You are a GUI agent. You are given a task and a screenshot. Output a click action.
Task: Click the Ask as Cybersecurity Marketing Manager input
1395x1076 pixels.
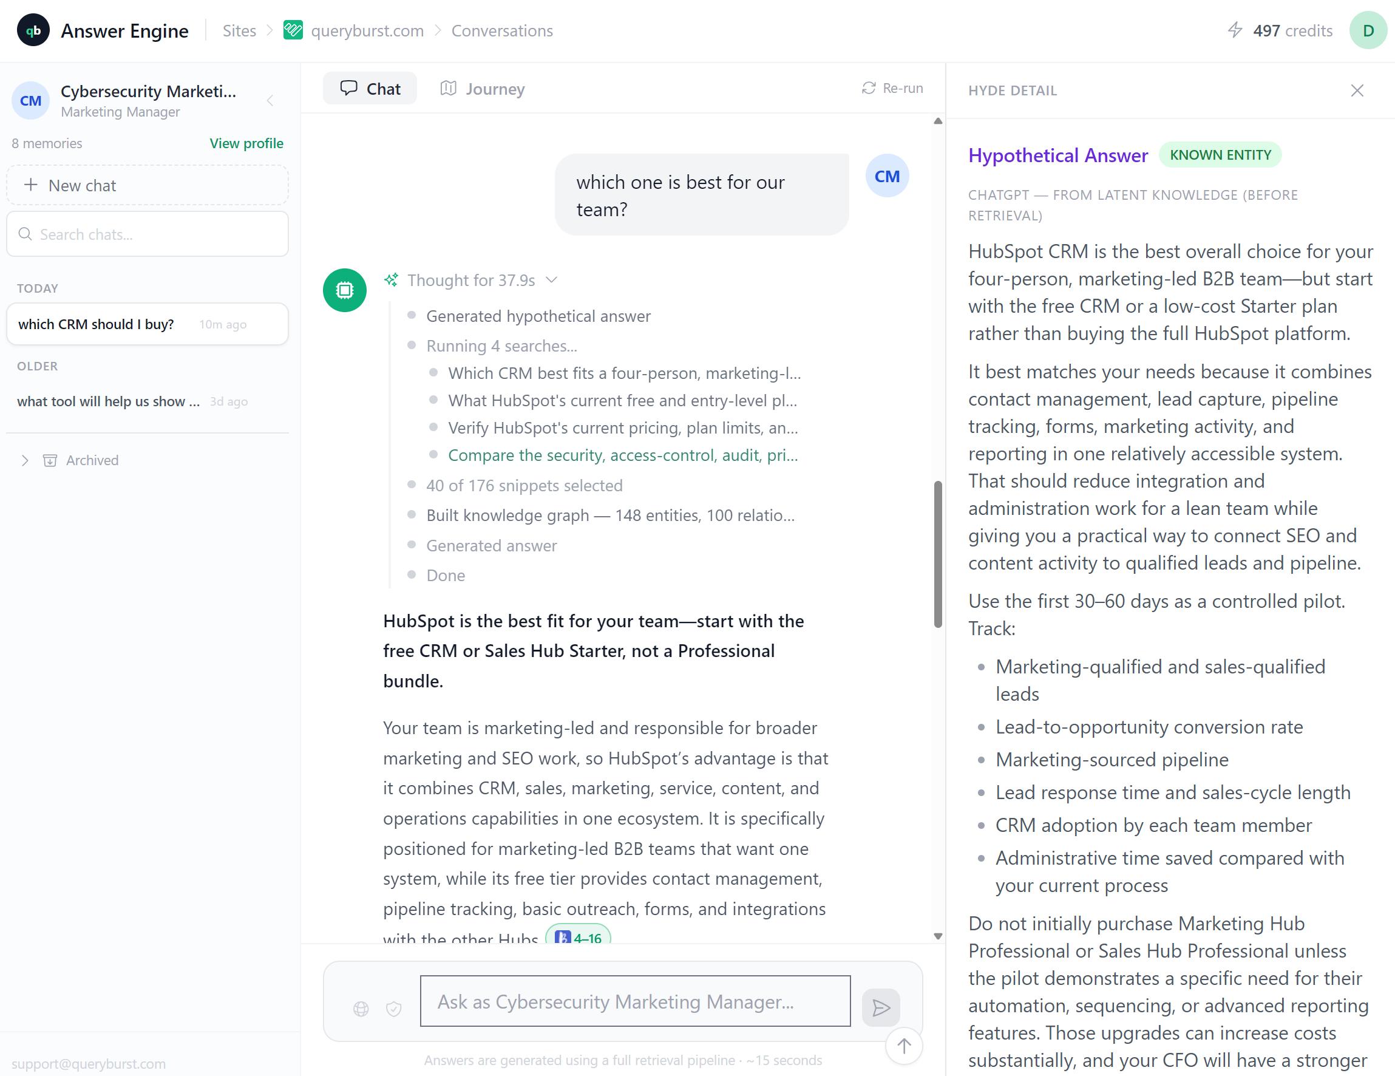tap(636, 1001)
